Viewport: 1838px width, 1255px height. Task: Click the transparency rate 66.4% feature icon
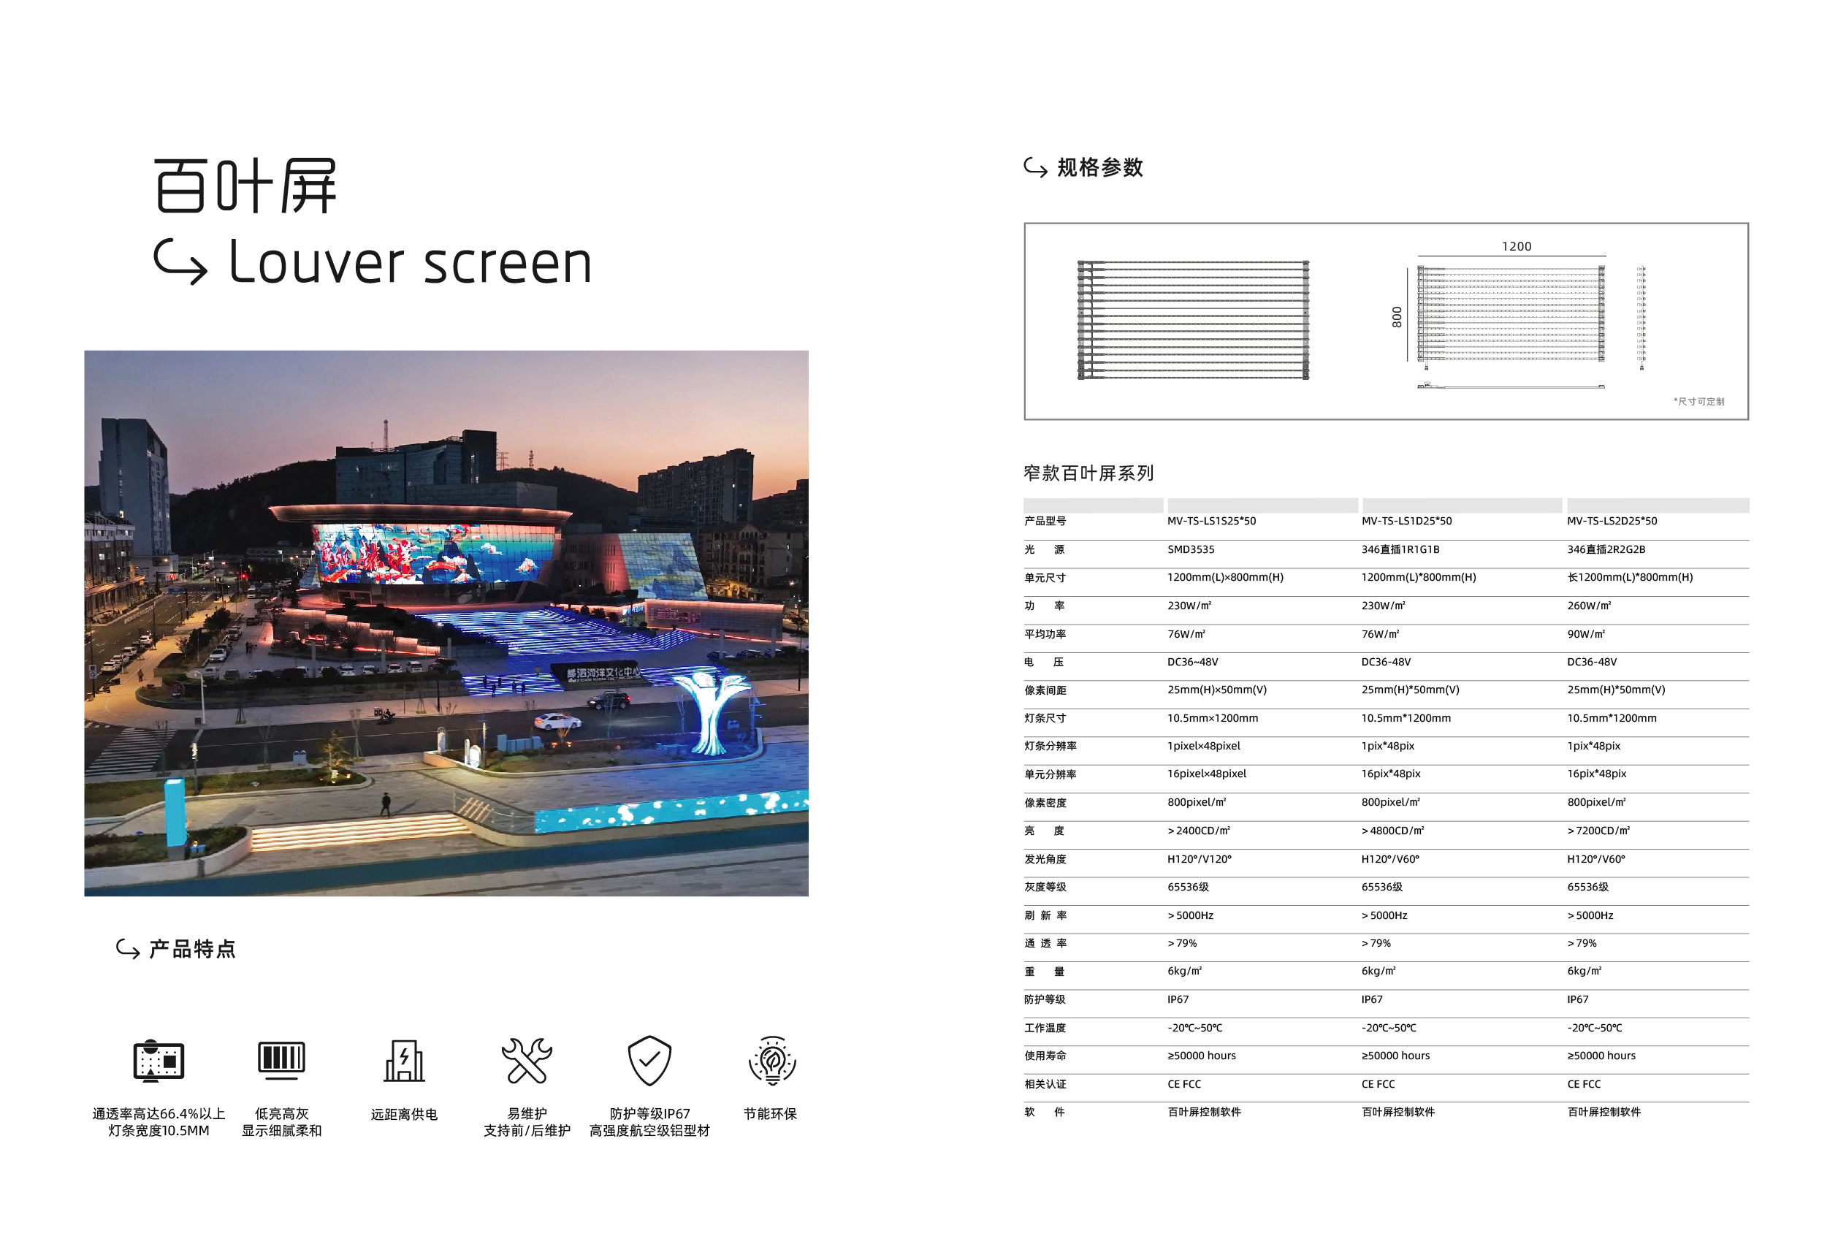pos(159,1060)
